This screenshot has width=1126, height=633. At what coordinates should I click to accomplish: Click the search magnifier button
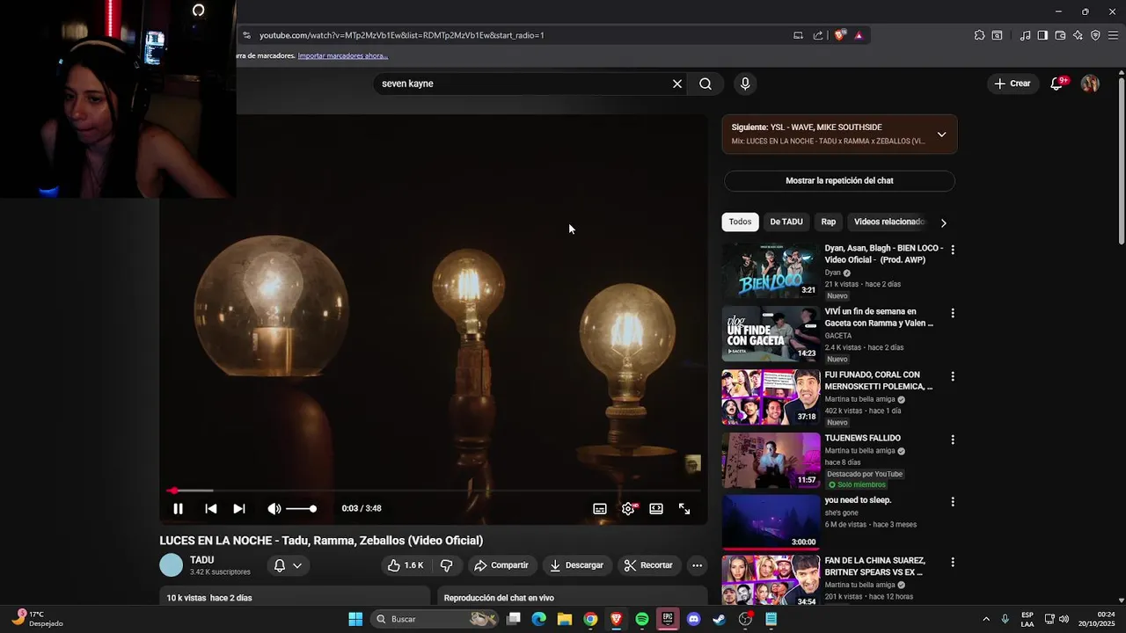[x=706, y=84]
